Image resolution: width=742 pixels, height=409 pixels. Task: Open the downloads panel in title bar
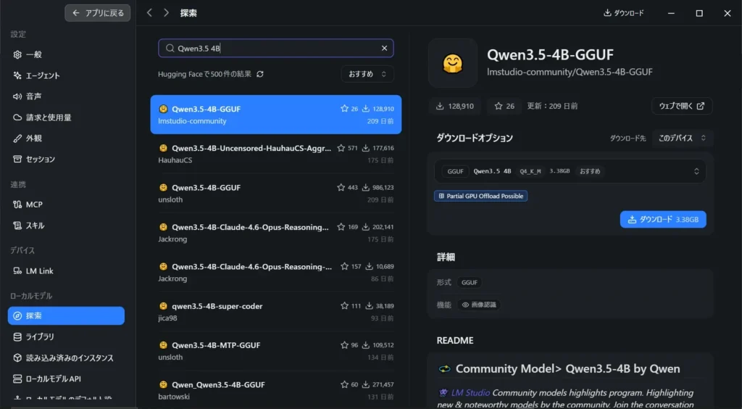pyautogui.click(x=624, y=13)
